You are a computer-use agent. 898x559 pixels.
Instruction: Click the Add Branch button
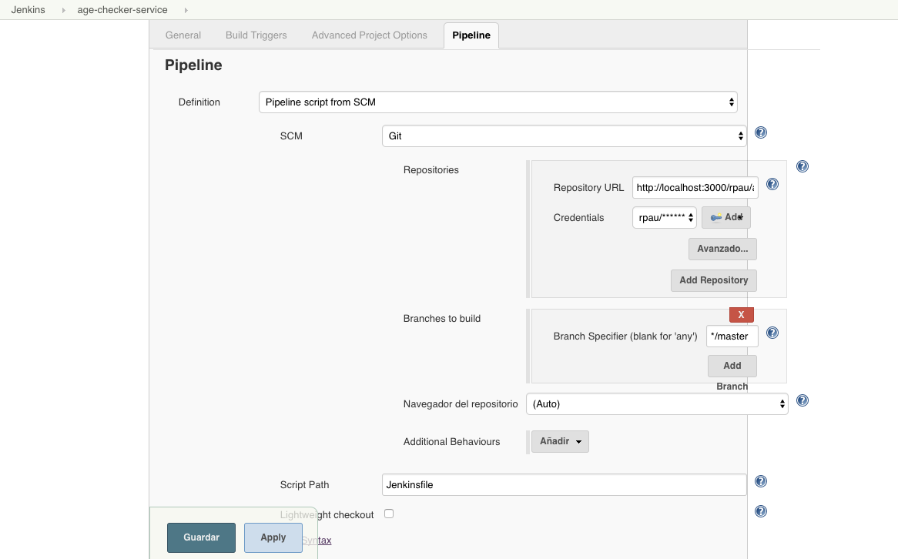732,366
